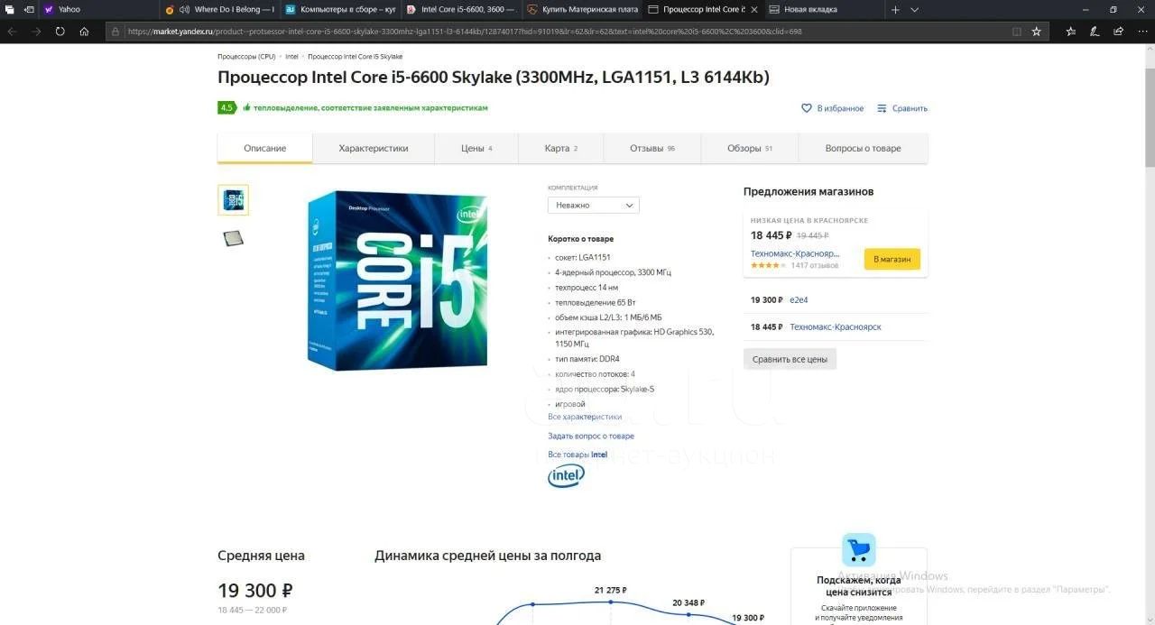Click the yellow 'В магазин' button
1155x625 pixels.
pyautogui.click(x=892, y=259)
